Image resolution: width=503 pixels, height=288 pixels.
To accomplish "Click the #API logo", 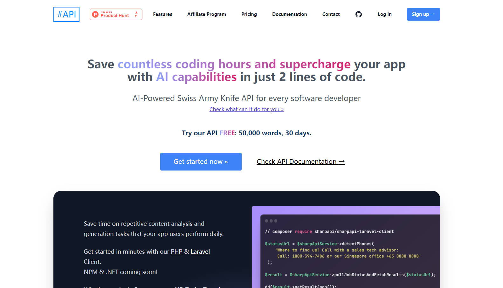I will click(66, 14).
